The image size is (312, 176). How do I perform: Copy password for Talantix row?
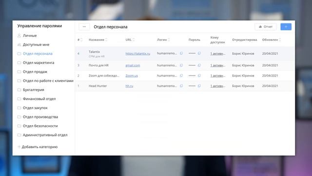(199, 53)
